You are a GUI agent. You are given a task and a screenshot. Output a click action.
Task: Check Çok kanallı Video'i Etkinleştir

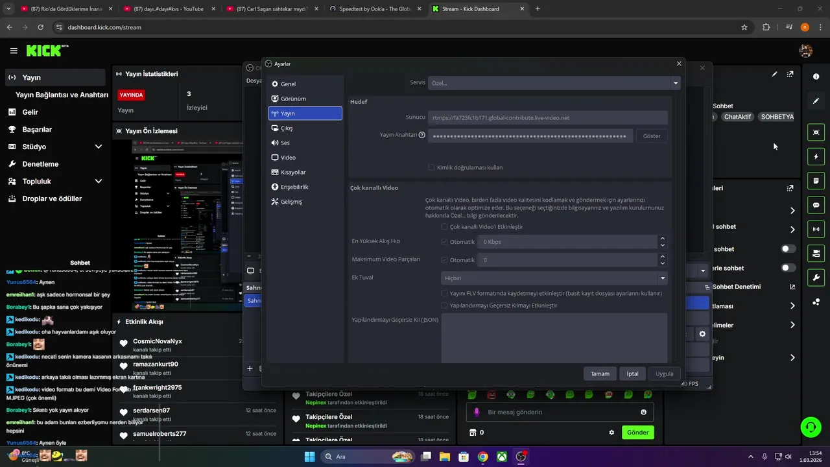point(444,227)
